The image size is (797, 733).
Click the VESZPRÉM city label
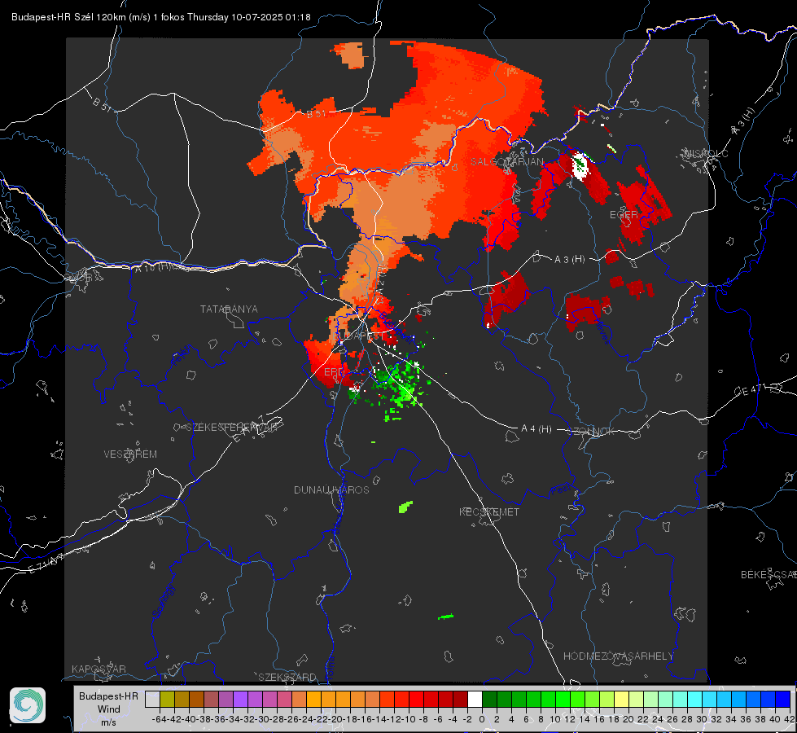130,454
